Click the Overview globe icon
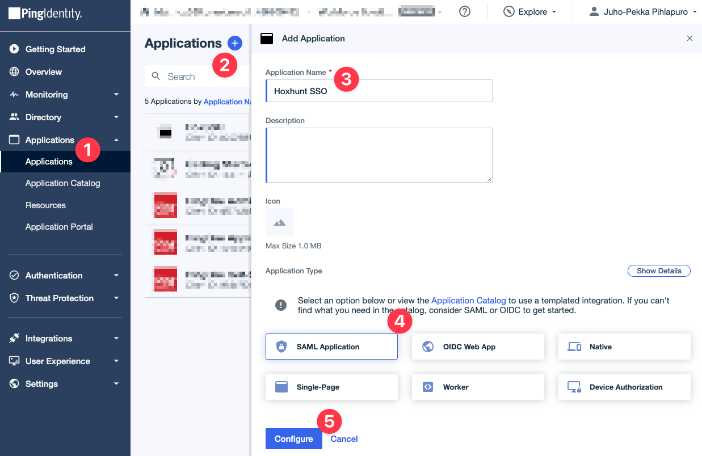 (15, 72)
